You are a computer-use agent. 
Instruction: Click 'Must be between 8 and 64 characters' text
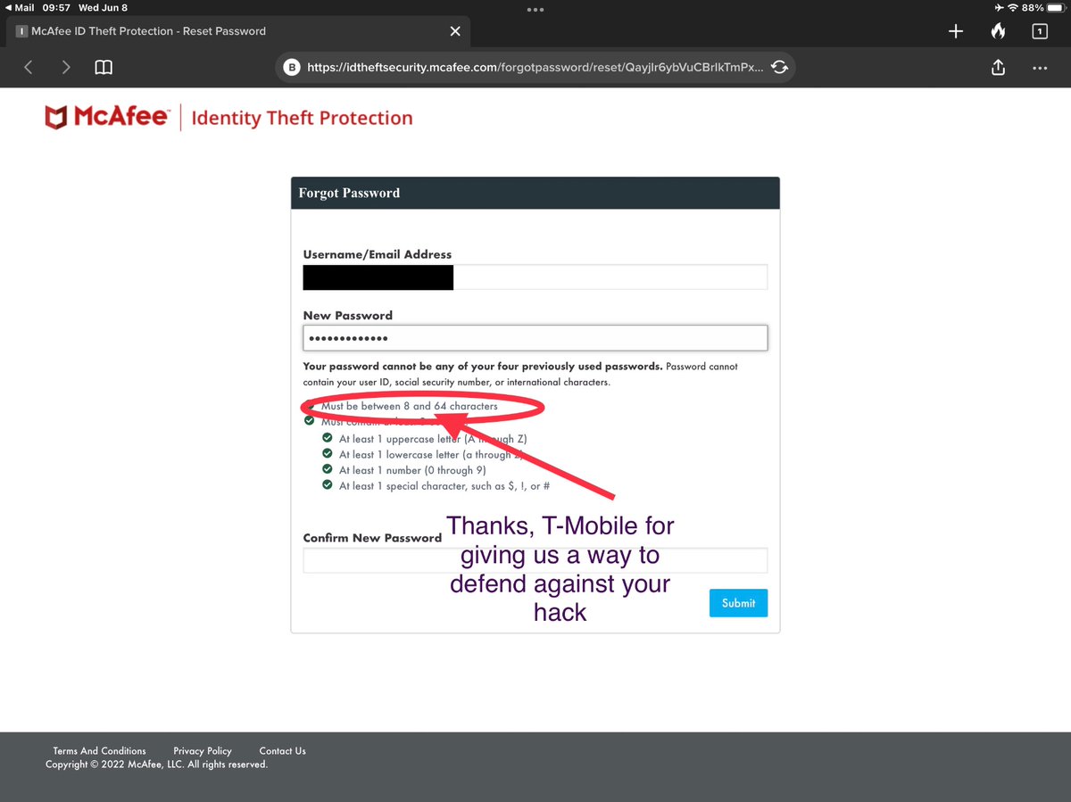410,406
